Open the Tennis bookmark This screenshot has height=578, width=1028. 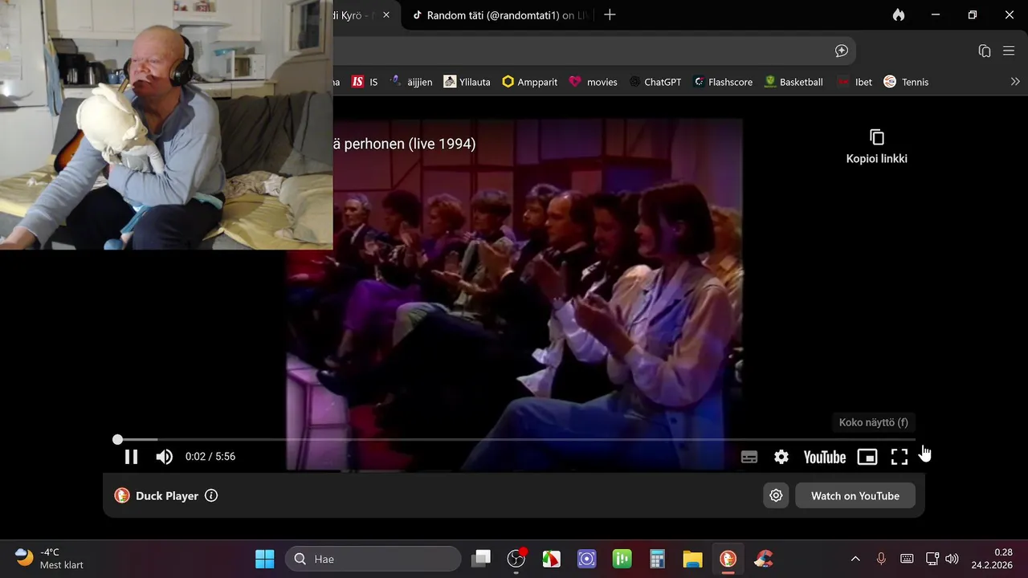906,82
